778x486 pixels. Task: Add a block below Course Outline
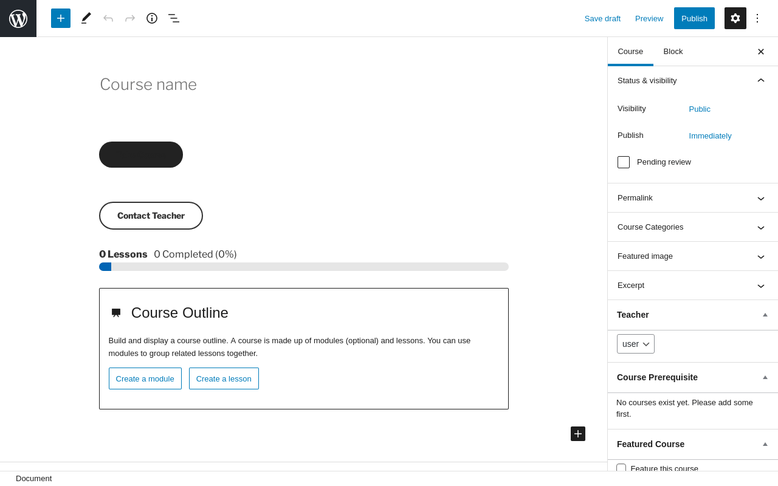click(x=578, y=434)
